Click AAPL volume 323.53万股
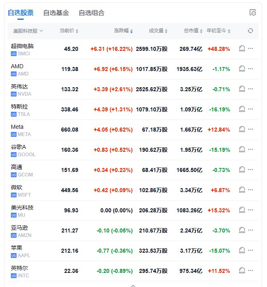 (153, 251)
